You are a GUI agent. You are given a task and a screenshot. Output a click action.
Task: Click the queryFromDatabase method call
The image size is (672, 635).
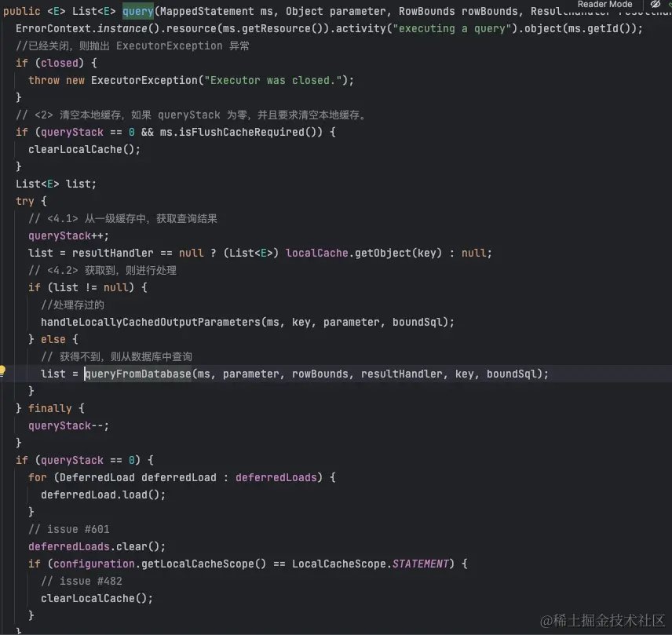pyautogui.click(x=138, y=374)
